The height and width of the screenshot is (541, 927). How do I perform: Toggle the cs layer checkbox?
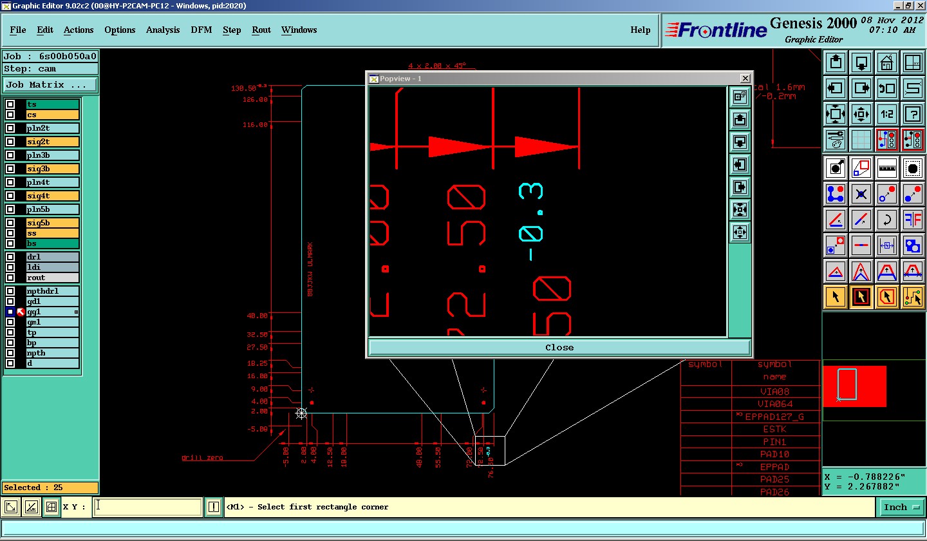click(x=10, y=115)
